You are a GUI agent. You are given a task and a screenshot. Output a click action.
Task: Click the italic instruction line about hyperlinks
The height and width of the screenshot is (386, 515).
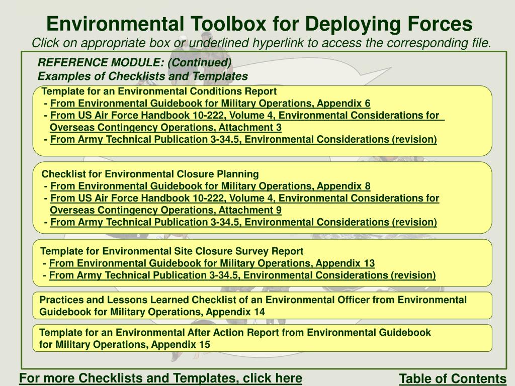[x=262, y=43]
